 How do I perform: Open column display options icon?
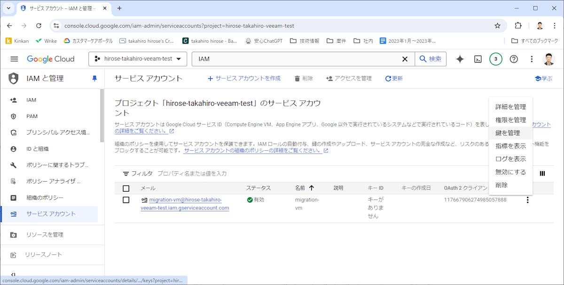tap(542, 174)
